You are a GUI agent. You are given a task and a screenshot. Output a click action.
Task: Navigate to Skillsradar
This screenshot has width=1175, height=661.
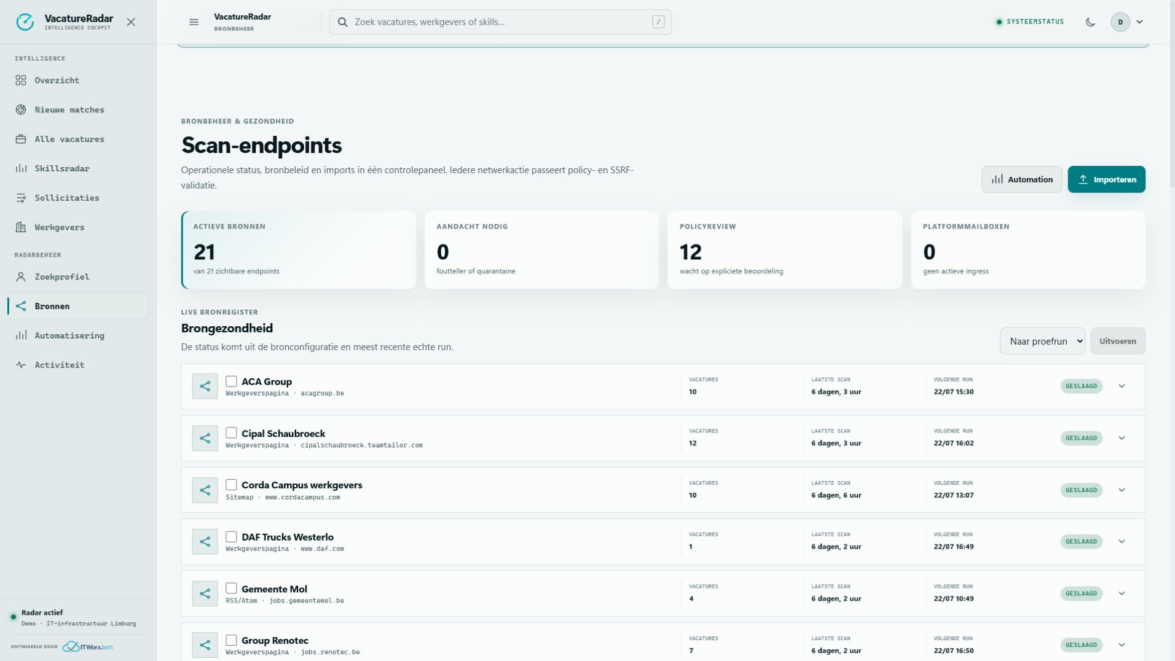tap(78, 168)
